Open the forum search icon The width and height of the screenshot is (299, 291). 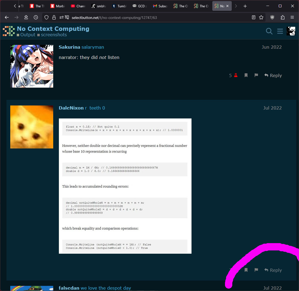coord(269,31)
